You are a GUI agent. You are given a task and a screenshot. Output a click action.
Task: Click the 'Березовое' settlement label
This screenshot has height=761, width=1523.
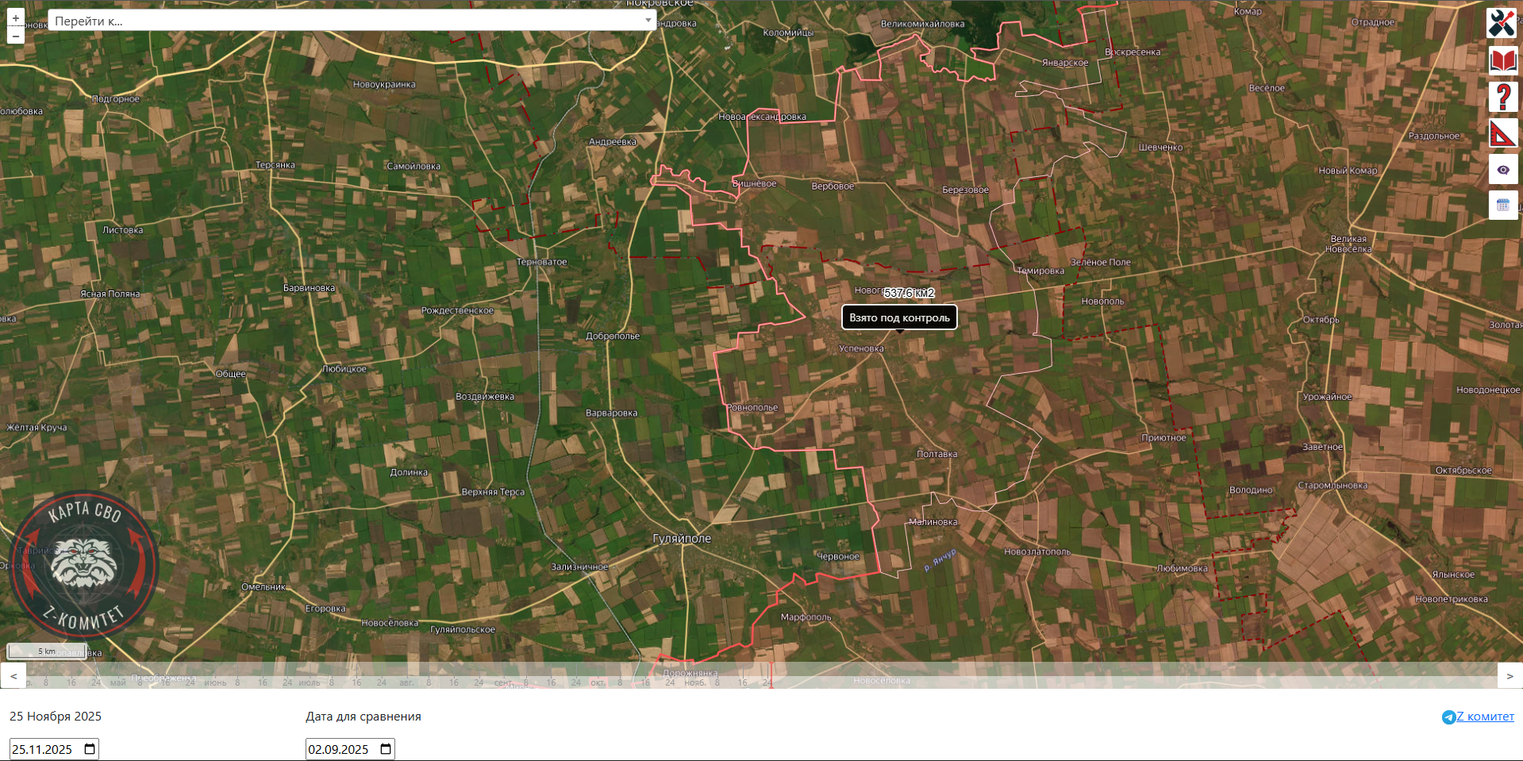(965, 190)
